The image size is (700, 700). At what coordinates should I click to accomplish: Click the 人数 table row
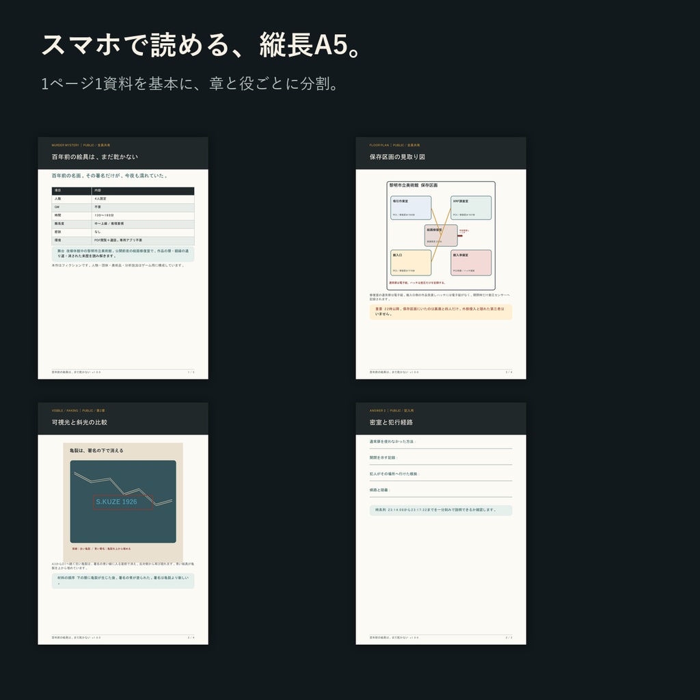point(123,199)
